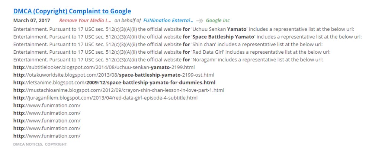Open the DMCA (Copyright) Complaint to Google title

click(72, 11)
